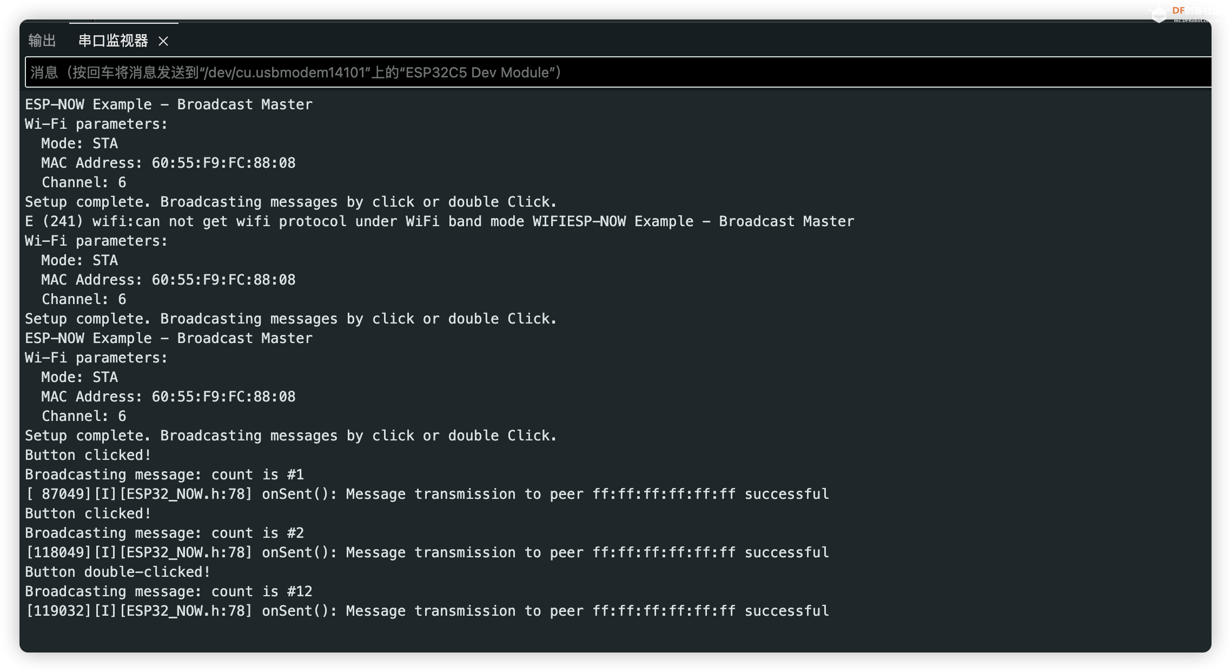Click the first MAC Address line

click(x=168, y=163)
